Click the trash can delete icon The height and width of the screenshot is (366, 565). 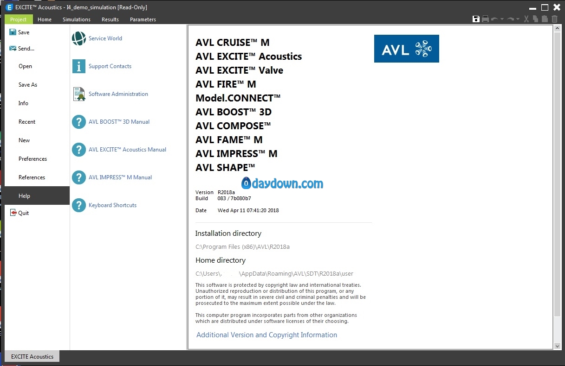point(554,19)
